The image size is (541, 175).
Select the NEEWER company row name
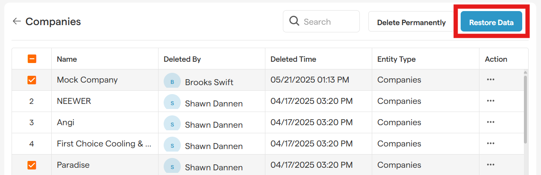74,101
